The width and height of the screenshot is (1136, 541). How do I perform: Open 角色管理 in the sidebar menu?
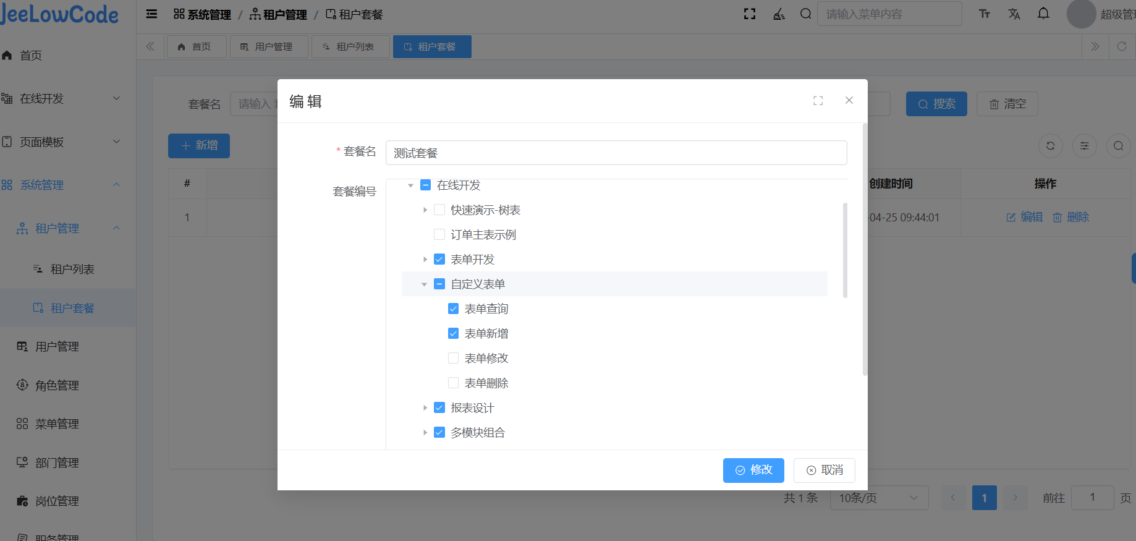coord(57,386)
